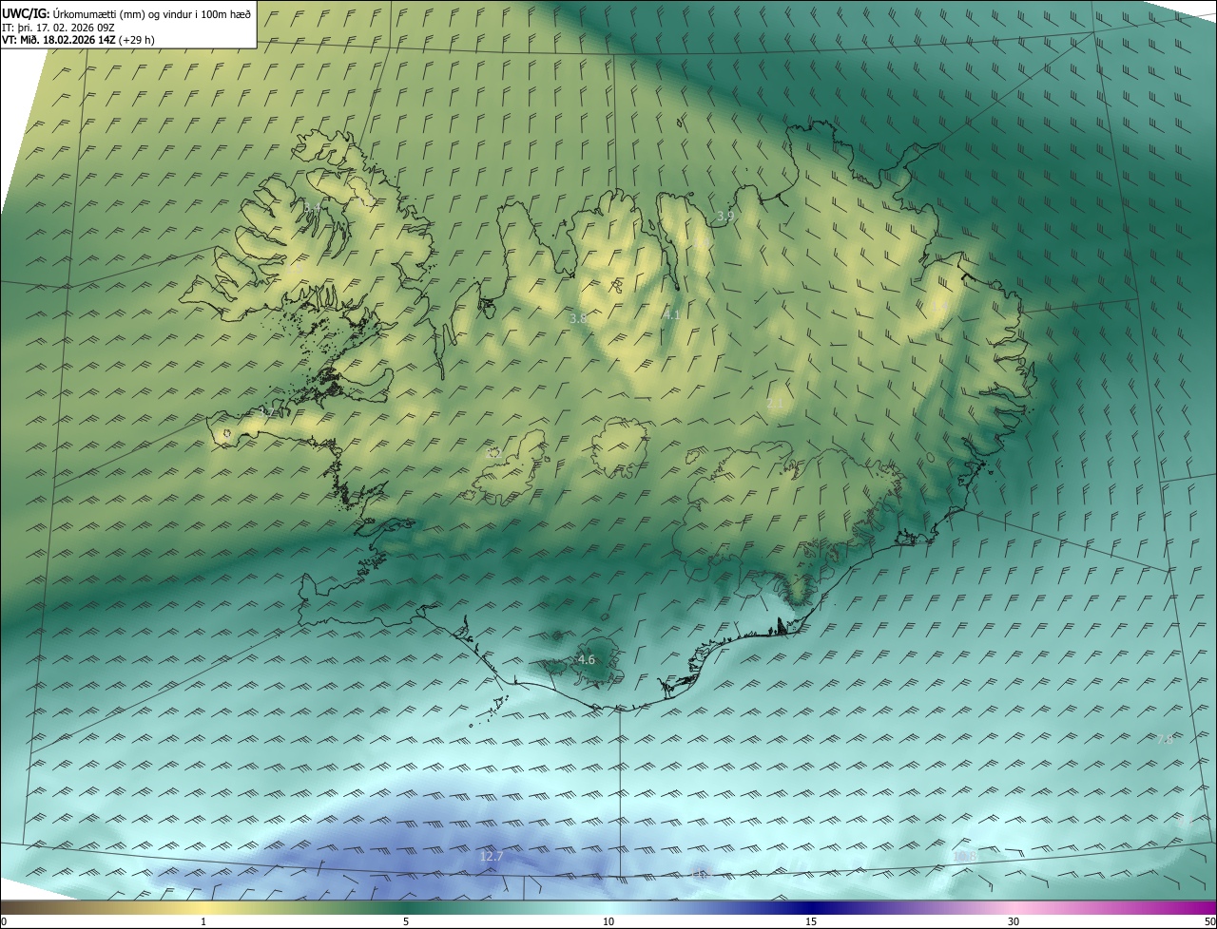Click the 'UWC/IG: Úrkomumætti (mm)' title line
The width and height of the screenshot is (1217, 929).
(x=126, y=12)
